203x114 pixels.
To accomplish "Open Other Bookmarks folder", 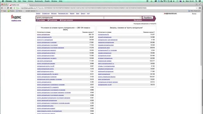I will tap(194, 11).
